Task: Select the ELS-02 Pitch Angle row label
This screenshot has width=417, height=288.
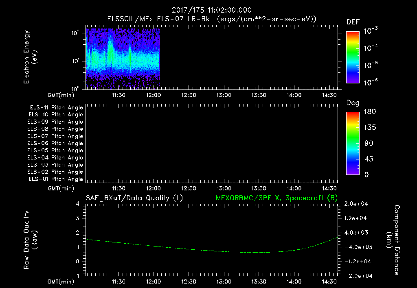Action: [x=55, y=172]
